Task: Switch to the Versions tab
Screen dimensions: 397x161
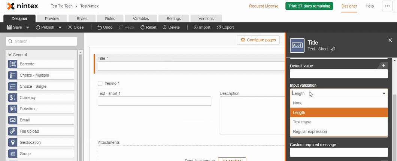Action: click(x=206, y=18)
